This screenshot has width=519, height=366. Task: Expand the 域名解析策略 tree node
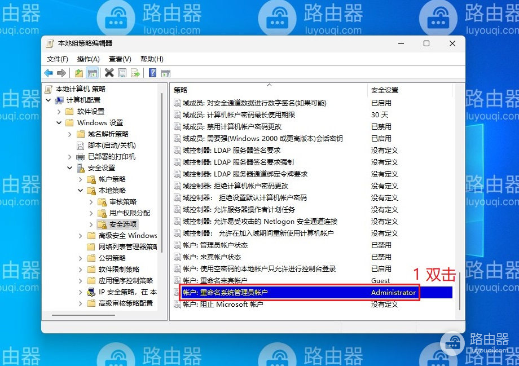70,134
